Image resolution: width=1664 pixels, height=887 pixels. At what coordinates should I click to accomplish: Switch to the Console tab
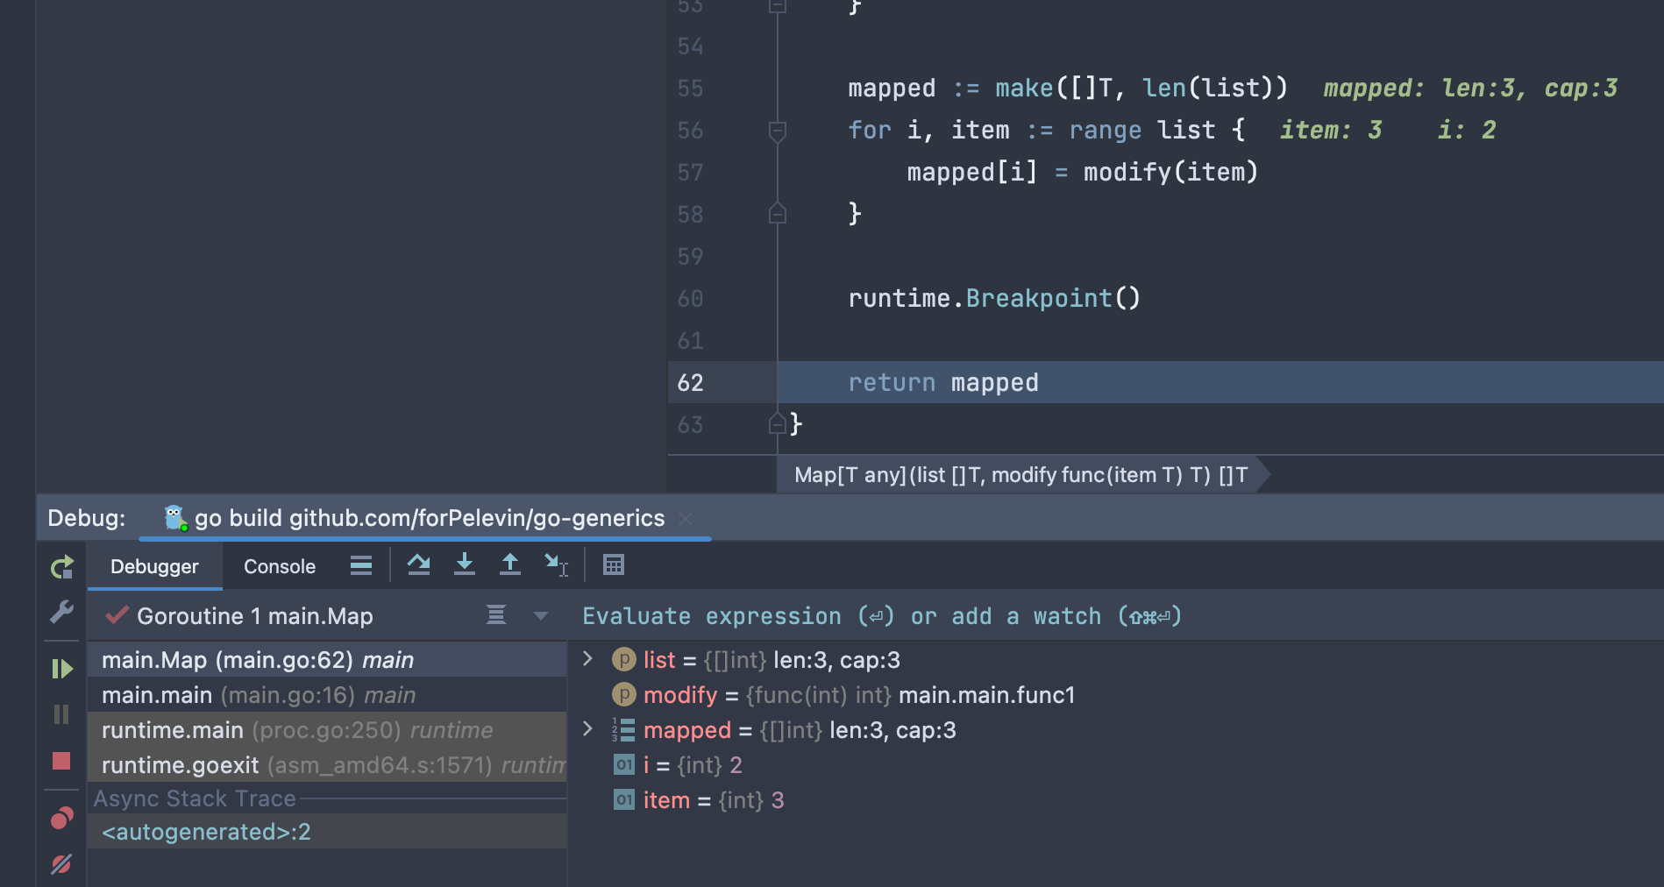coord(279,567)
